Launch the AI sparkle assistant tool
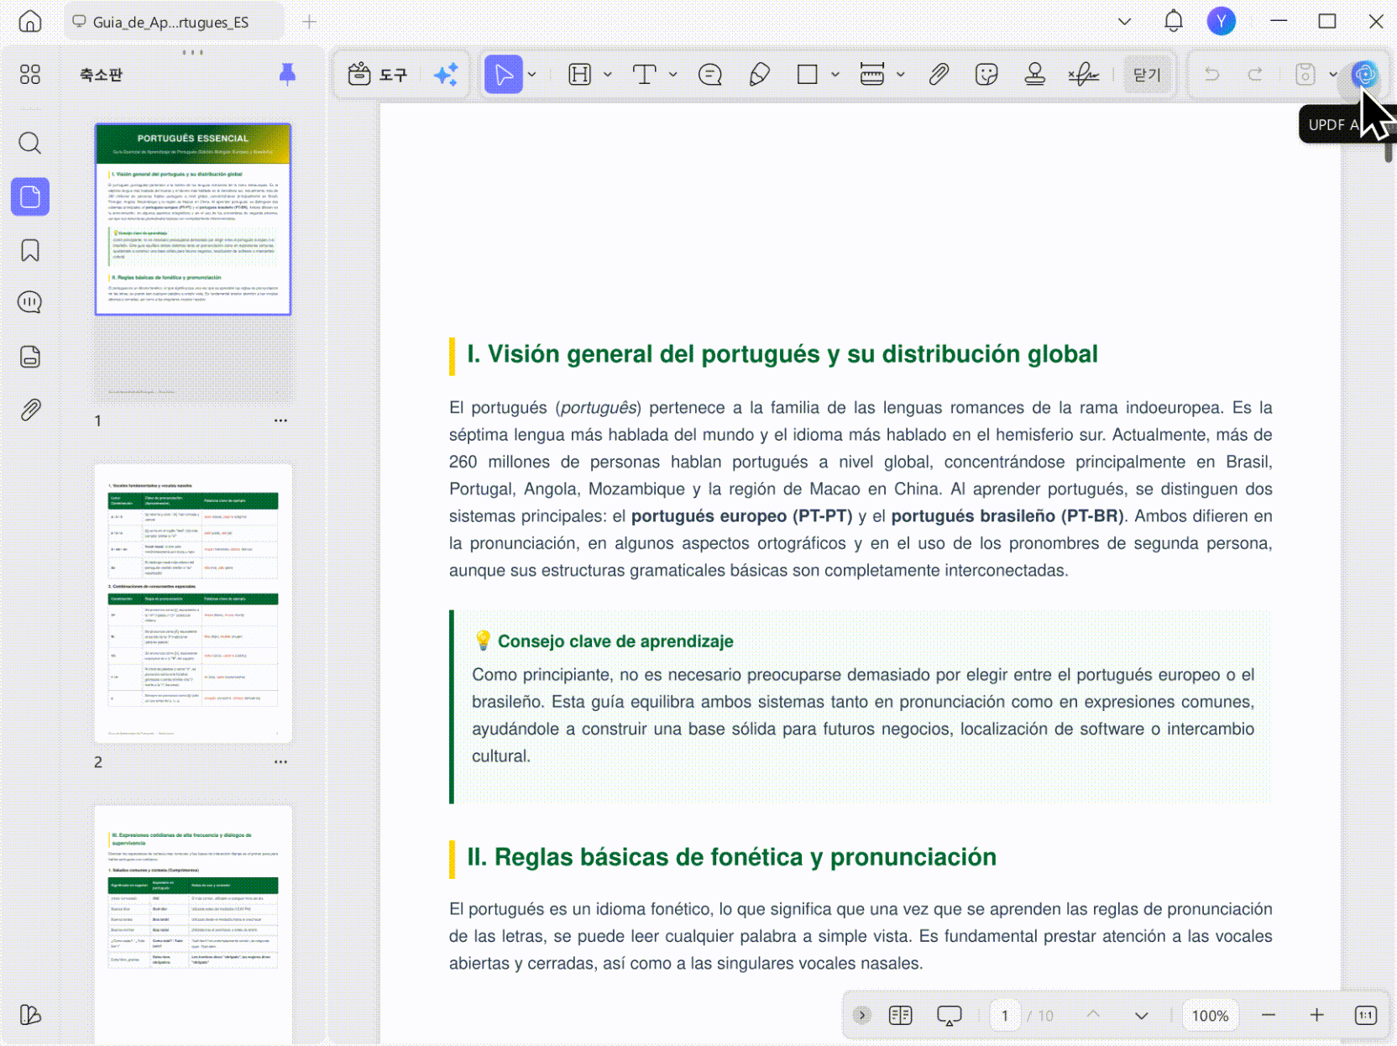 point(446,74)
